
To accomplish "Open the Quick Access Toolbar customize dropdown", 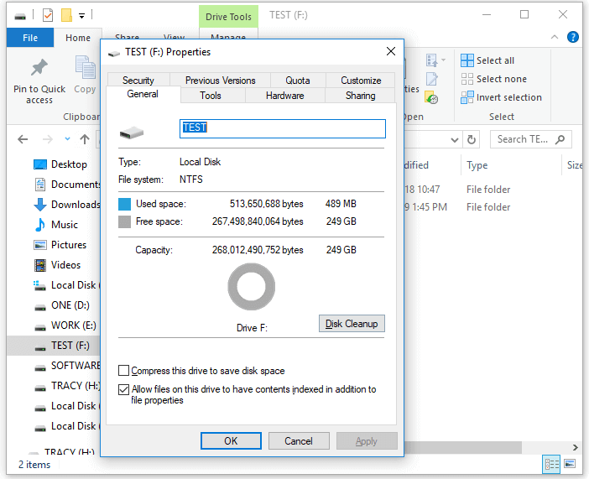I will click(x=81, y=15).
